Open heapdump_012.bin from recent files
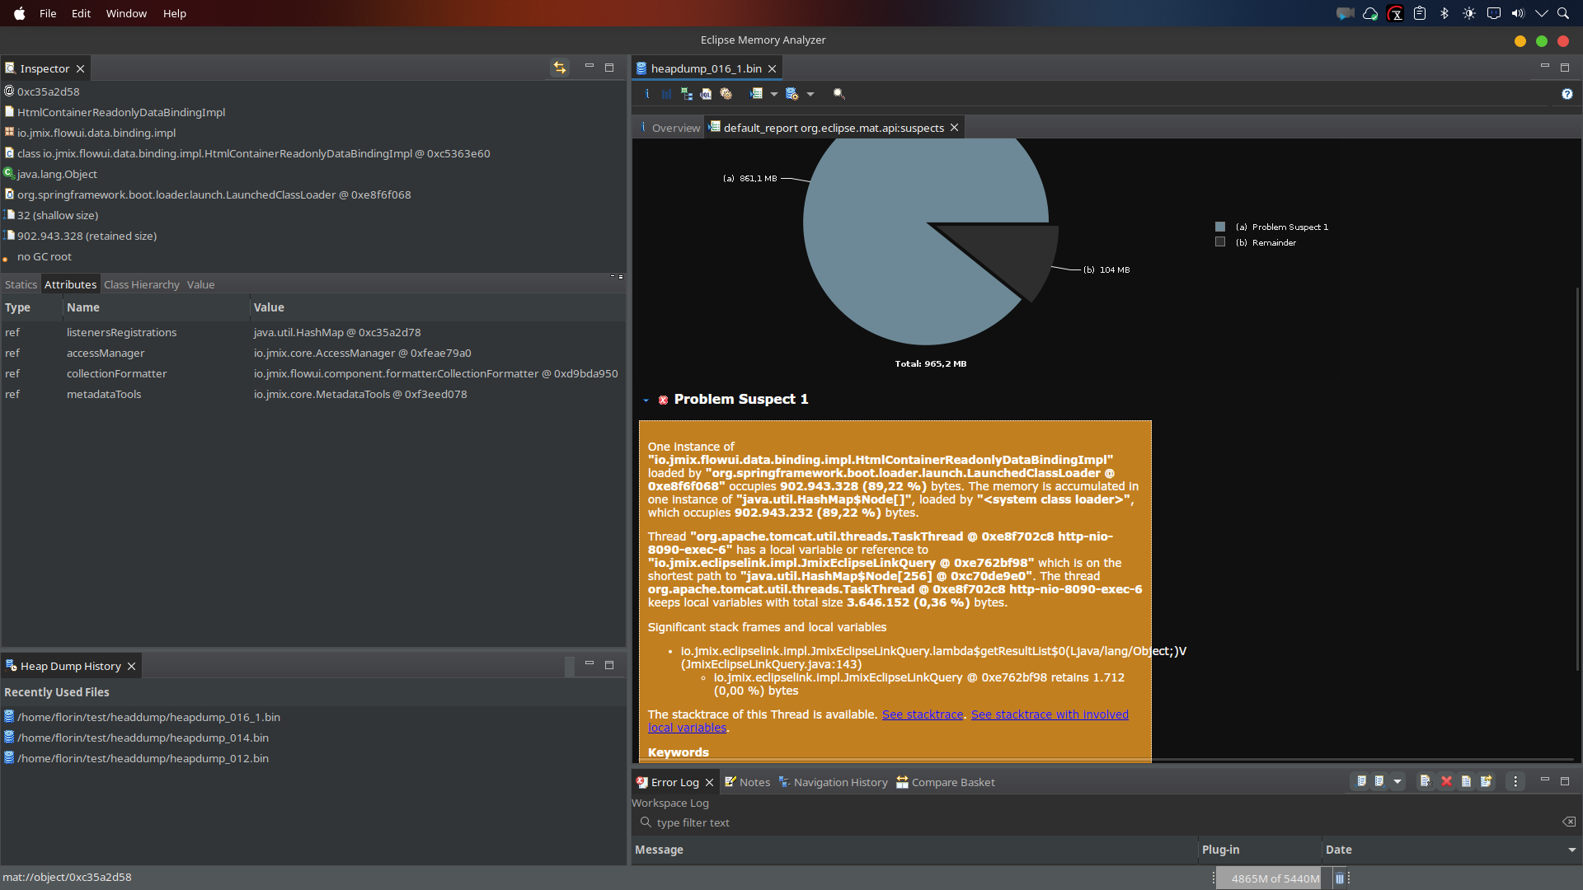This screenshot has width=1583, height=890. 143,758
